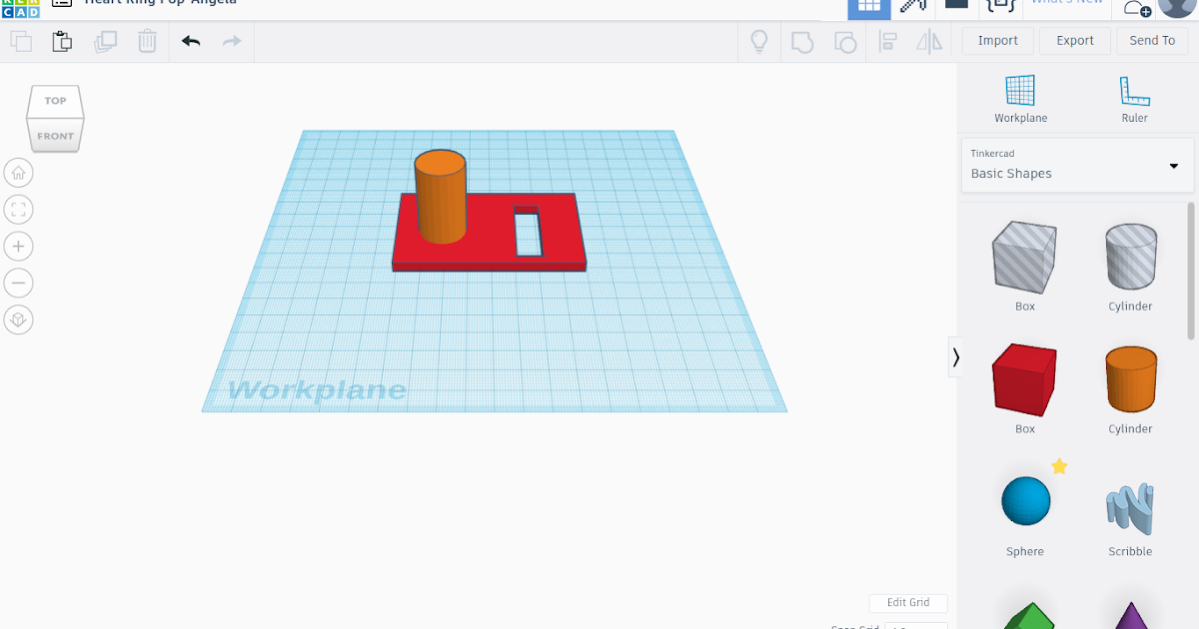Switch perspective orthographic view cube icon
Screen dimensions: 1199x629
point(18,320)
